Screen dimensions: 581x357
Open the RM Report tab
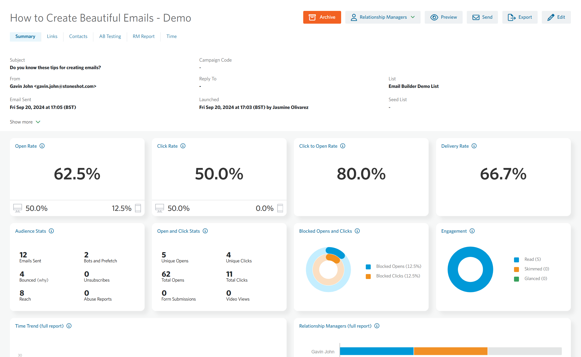(144, 36)
